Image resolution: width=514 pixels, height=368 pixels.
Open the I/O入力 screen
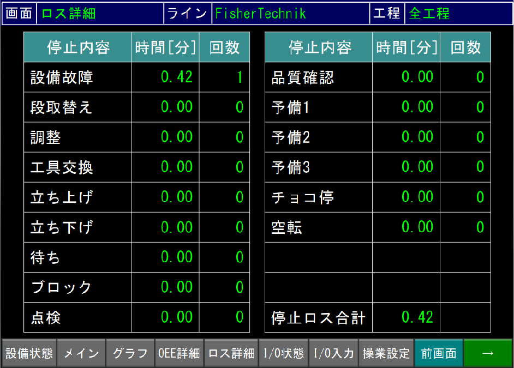[x=334, y=353]
